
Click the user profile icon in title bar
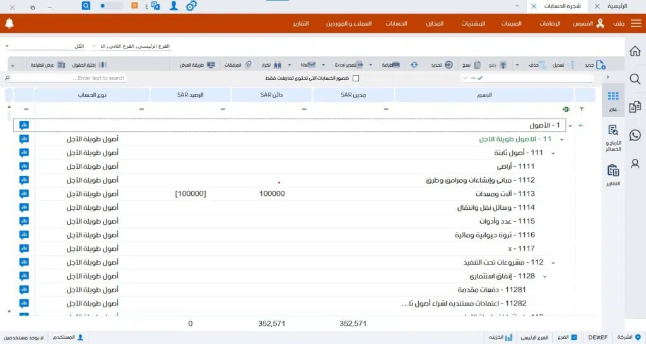coord(174,6)
